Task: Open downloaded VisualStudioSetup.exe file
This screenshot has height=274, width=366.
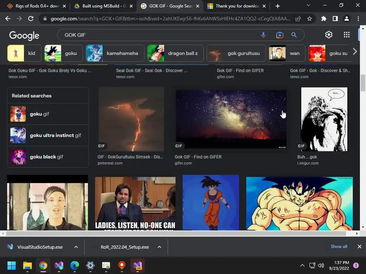Action: point(40,247)
